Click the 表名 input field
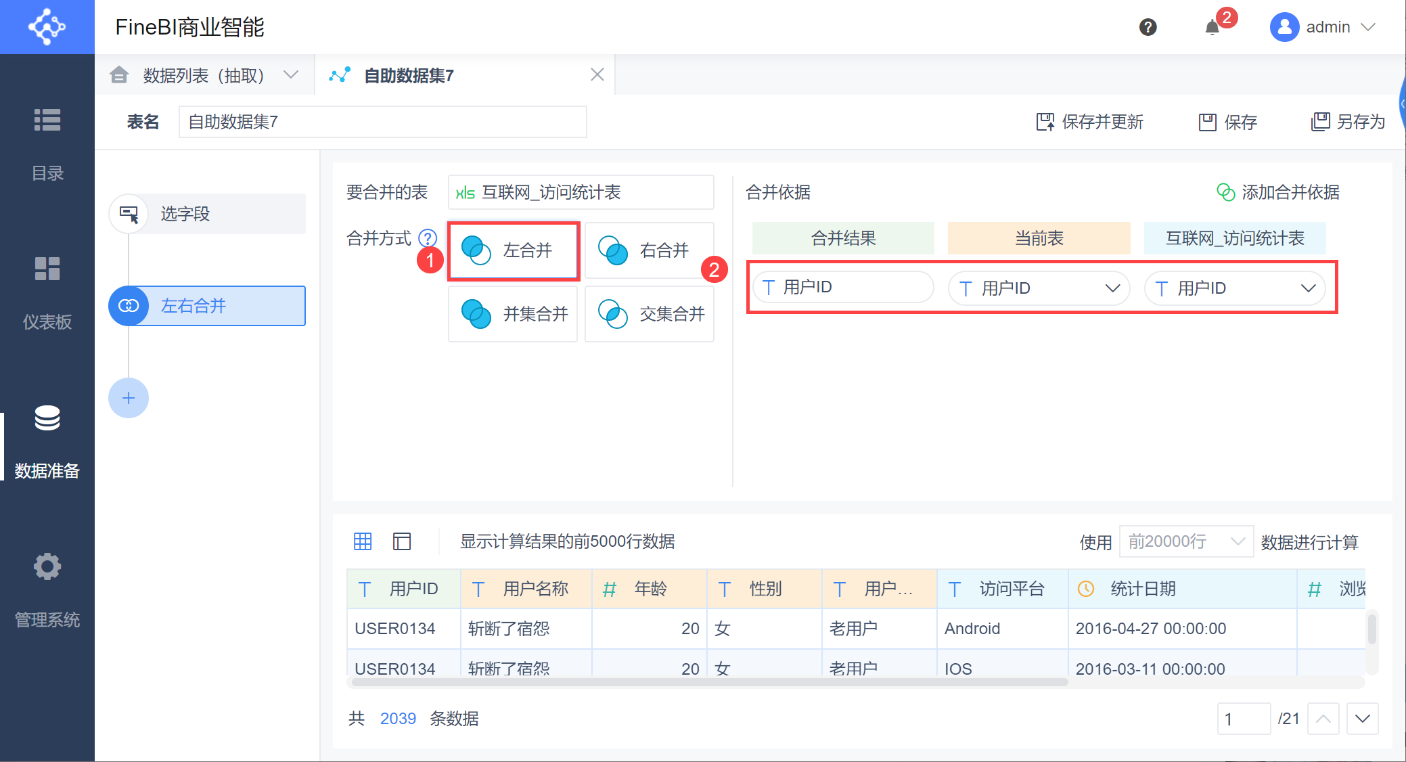1406x762 pixels. pos(382,122)
